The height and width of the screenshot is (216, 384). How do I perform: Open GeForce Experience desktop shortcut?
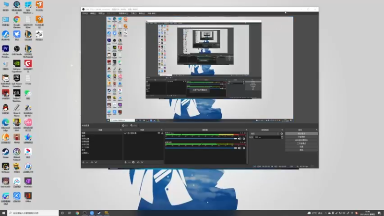17,66
